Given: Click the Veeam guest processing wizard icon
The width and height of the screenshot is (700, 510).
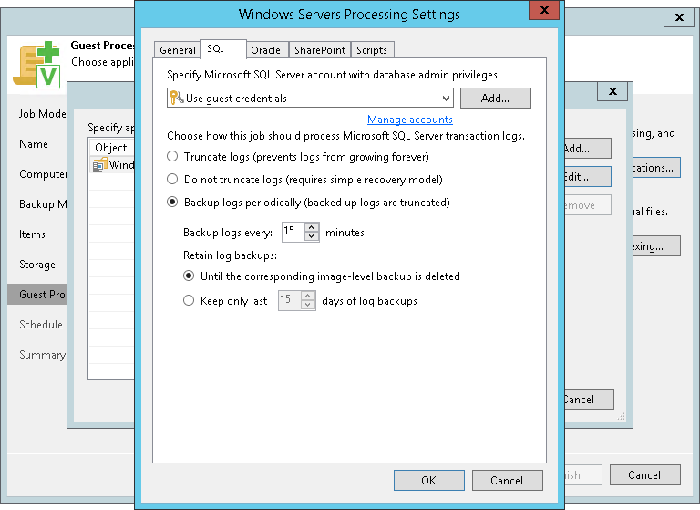Looking at the screenshot, I should (36, 64).
